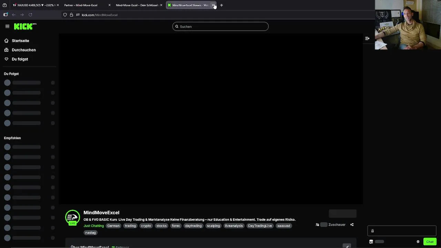Click the KICK logo
The image size is (441, 248).
pyautogui.click(x=25, y=26)
